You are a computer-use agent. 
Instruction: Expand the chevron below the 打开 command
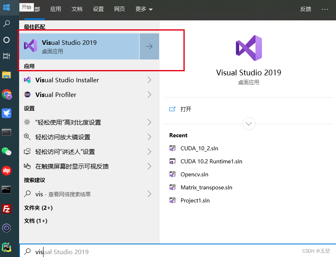coord(249,124)
